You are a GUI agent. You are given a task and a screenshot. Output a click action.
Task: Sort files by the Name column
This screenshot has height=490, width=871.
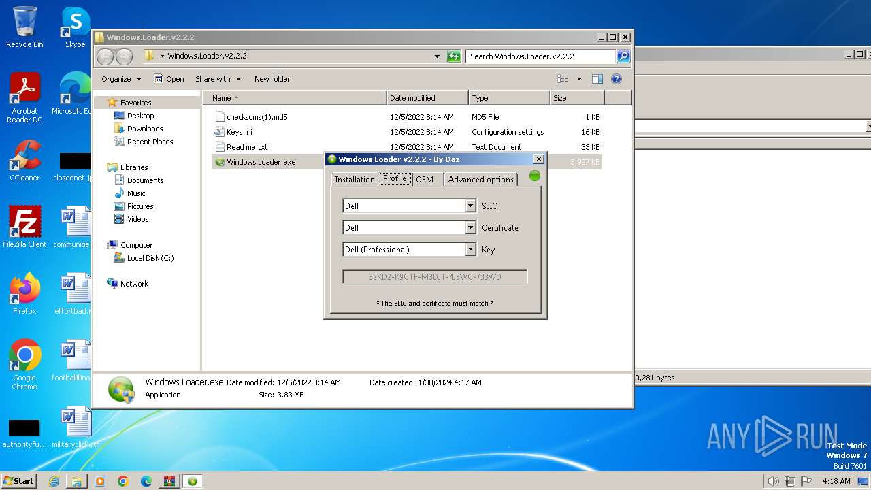click(x=295, y=98)
